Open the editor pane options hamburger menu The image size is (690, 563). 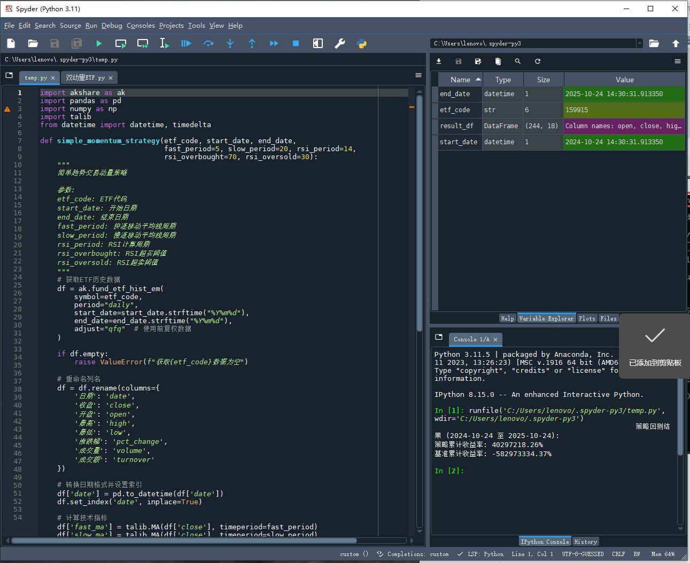coord(418,75)
